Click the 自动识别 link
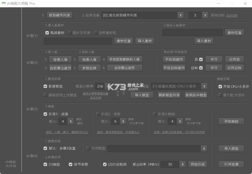Viewport: 252px width, 174px height. (x=232, y=15)
